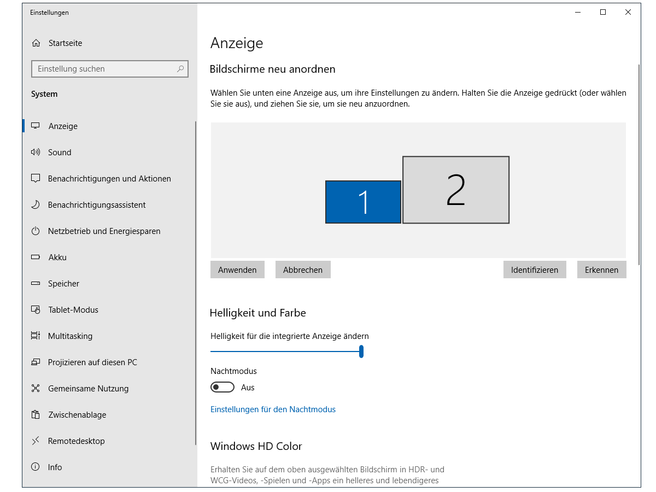
Task: Open the Netzbetrieb und Energiesparen power icon
Action: (x=36, y=231)
